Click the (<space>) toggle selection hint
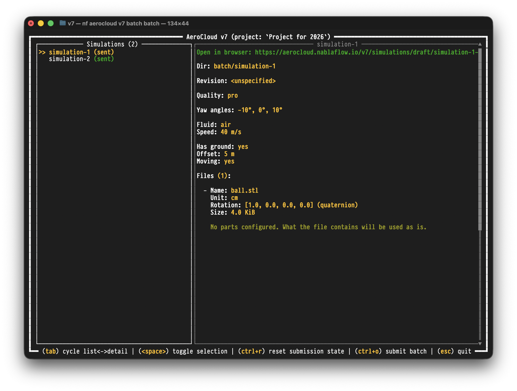The image size is (517, 391). click(x=183, y=351)
